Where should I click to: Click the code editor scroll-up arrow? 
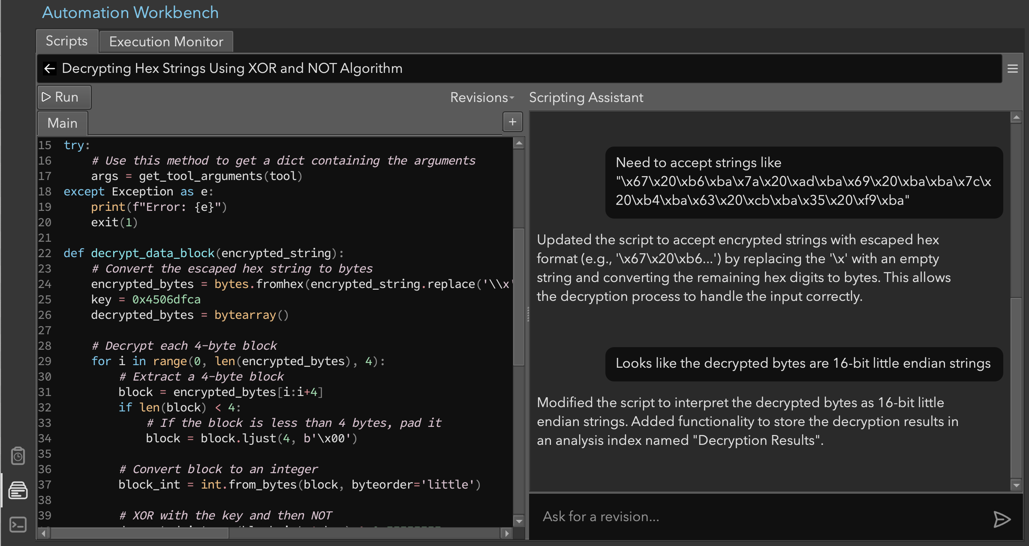click(519, 143)
